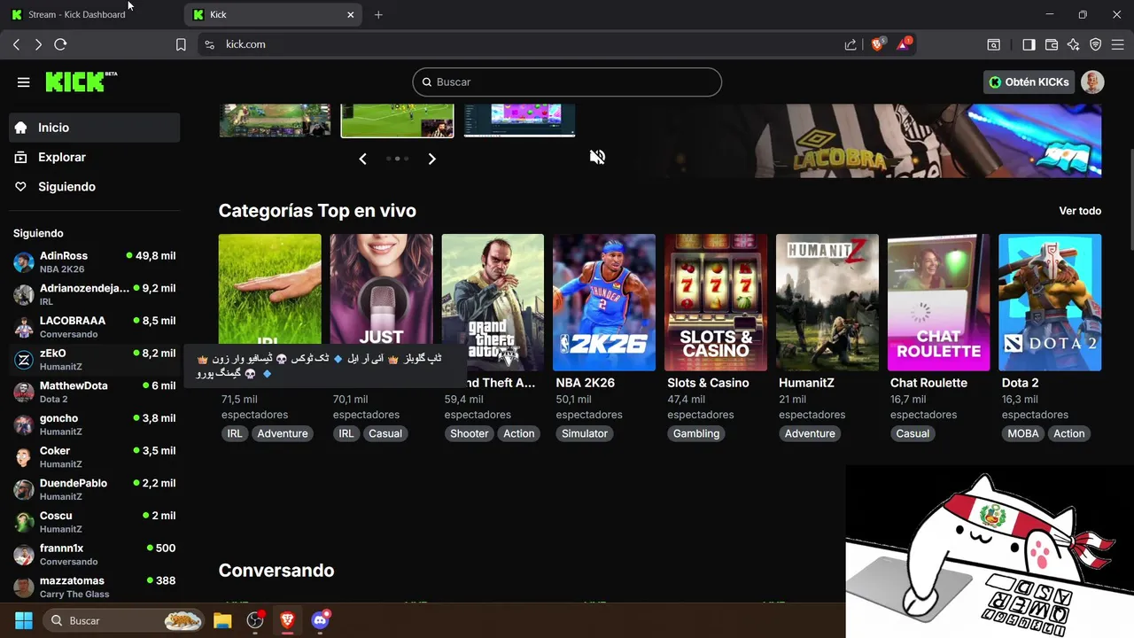The height and width of the screenshot is (638, 1134).
Task: Click the site info icon in address bar
Action: tap(209, 44)
